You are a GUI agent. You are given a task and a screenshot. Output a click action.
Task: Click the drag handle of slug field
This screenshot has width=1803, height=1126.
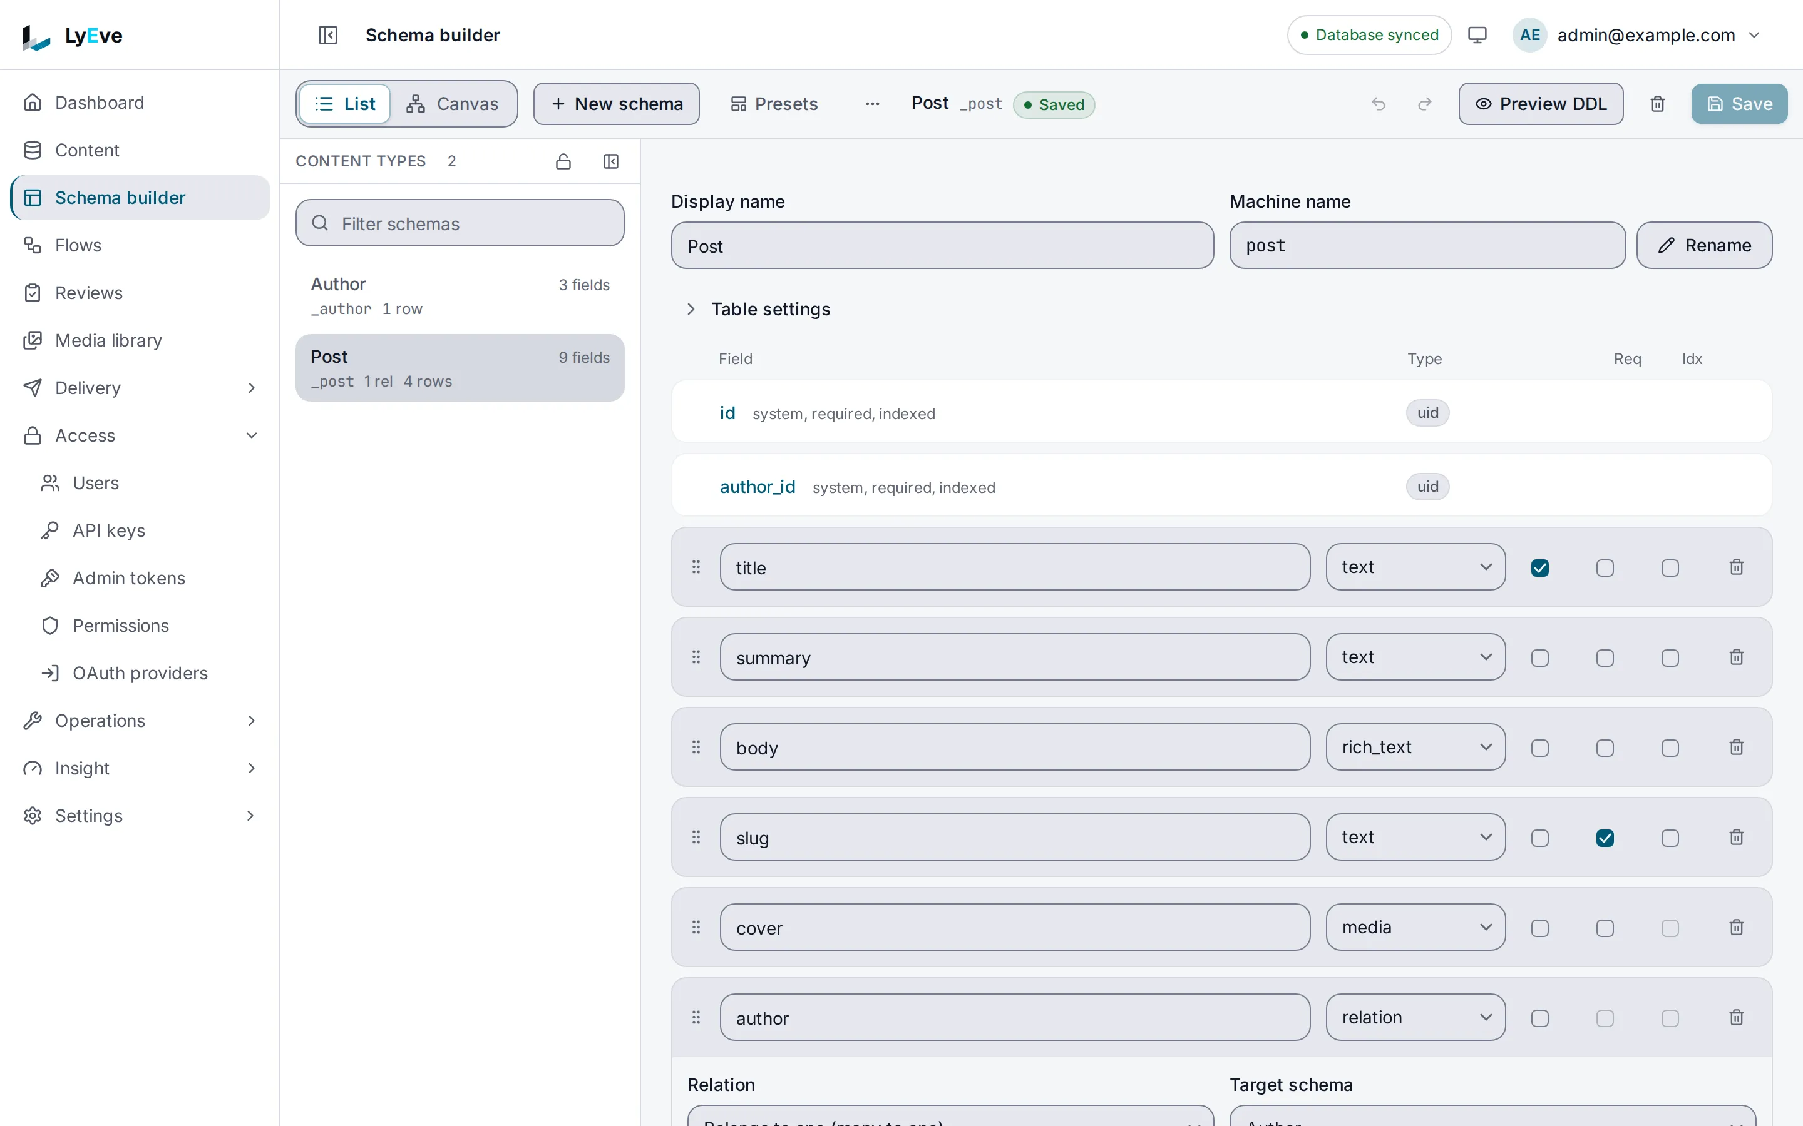696,837
